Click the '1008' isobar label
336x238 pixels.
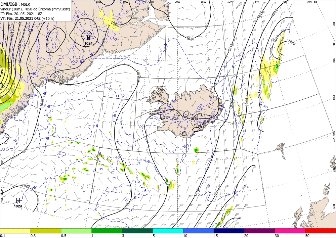292,42
